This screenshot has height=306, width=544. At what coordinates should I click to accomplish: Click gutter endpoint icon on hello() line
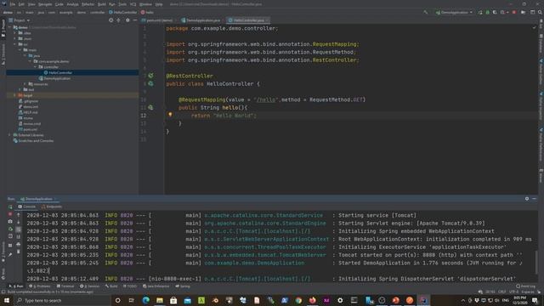click(150, 108)
